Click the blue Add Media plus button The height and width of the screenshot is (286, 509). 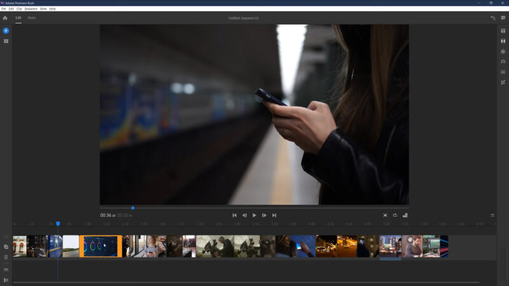click(x=6, y=31)
